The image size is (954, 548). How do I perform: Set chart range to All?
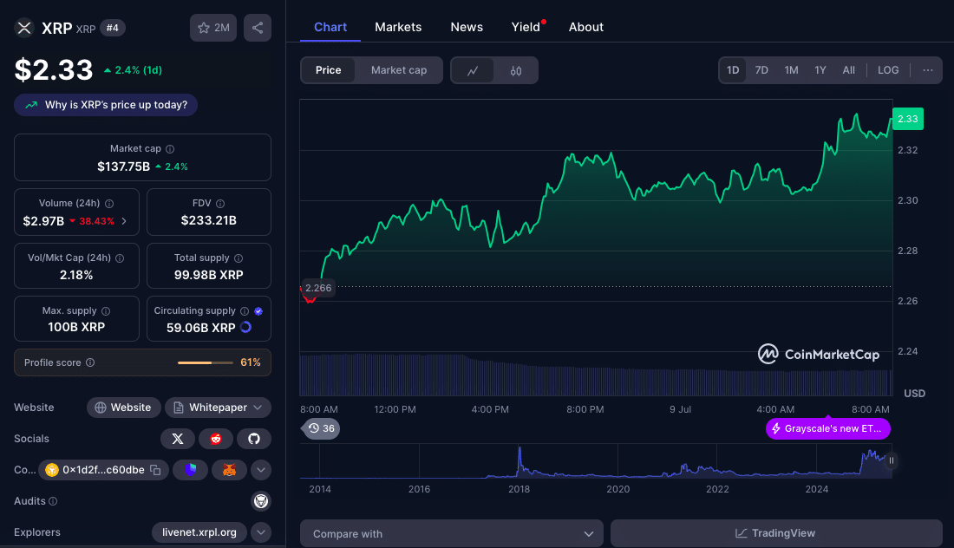pyautogui.click(x=849, y=70)
